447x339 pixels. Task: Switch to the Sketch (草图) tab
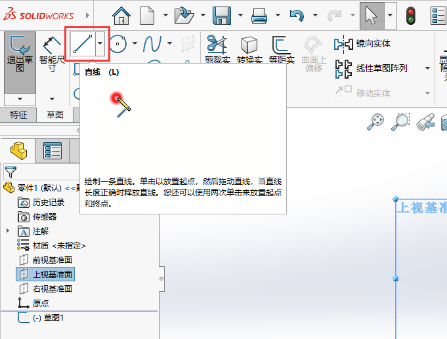point(54,115)
